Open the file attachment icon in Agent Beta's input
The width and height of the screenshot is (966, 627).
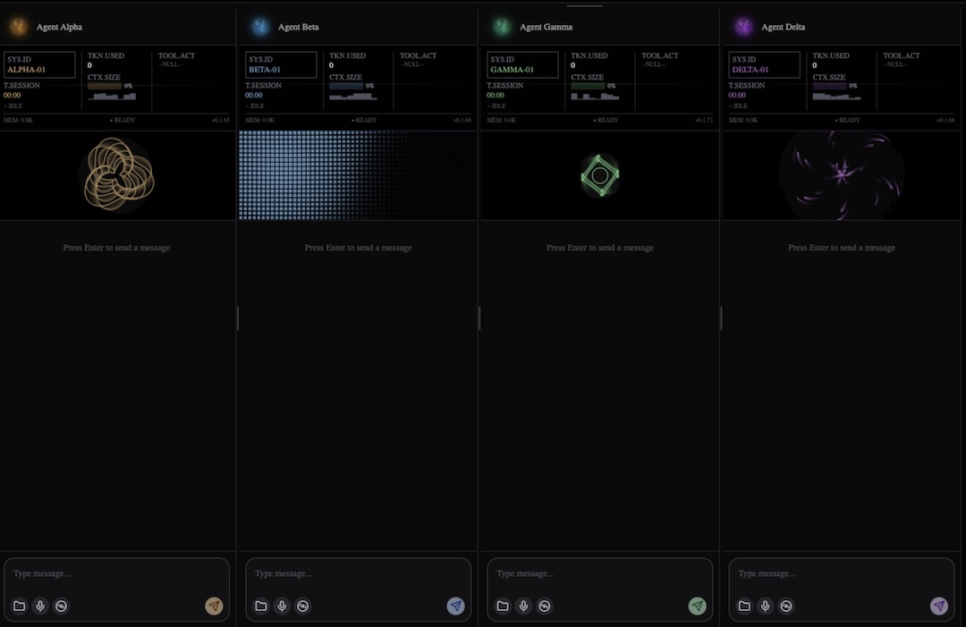pyautogui.click(x=260, y=606)
